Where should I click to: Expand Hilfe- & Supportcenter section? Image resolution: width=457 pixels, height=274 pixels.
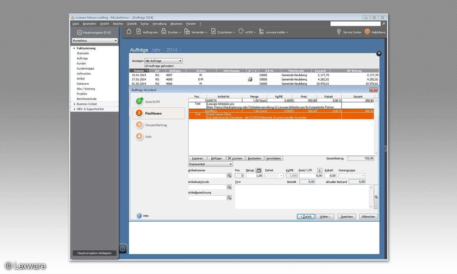tap(74, 109)
